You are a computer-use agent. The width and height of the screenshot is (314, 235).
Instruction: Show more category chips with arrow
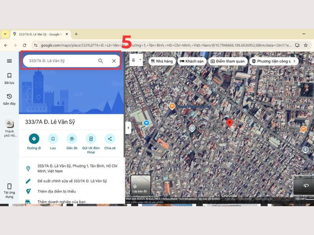click(294, 61)
